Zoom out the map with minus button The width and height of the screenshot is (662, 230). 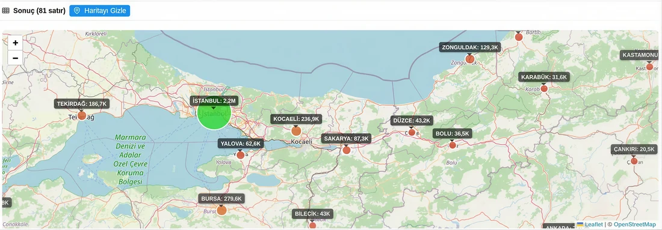[15, 58]
